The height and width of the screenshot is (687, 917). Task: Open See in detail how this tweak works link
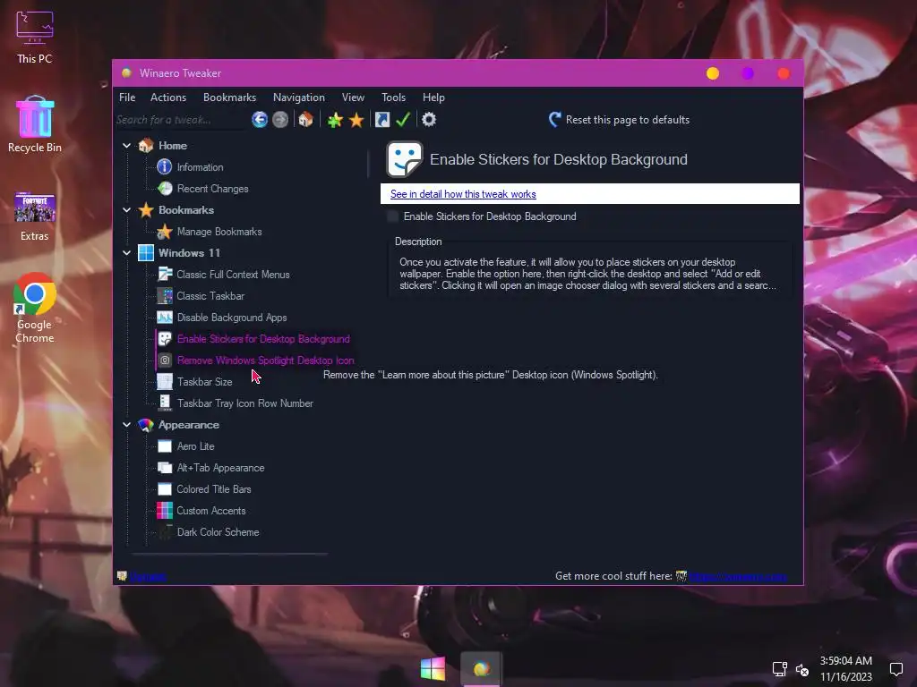[x=463, y=194]
